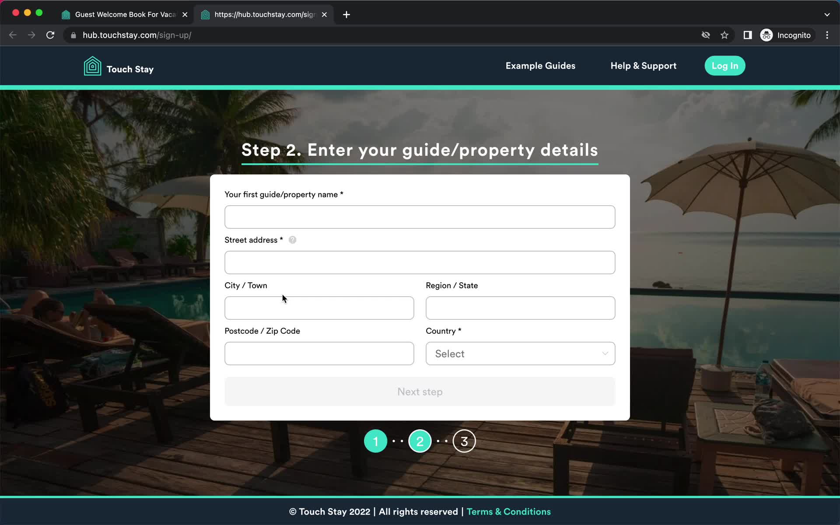Bookmark this page using the star icon
The width and height of the screenshot is (840, 525).
pyautogui.click(x=724, y=35)
